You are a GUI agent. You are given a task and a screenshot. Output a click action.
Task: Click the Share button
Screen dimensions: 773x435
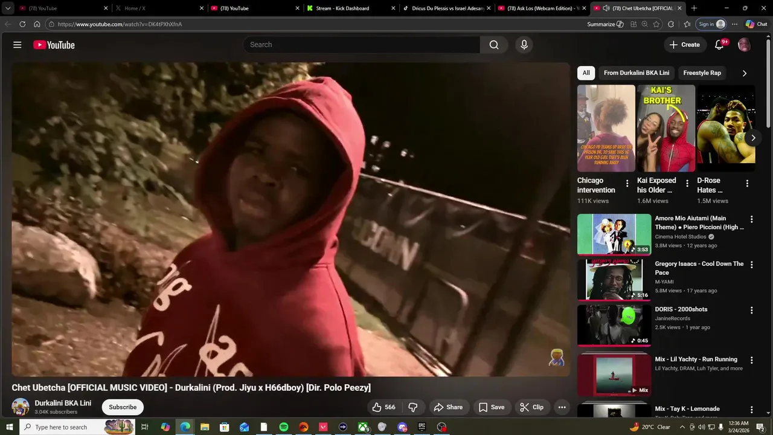pyautogui.click(x=448, y=407)
